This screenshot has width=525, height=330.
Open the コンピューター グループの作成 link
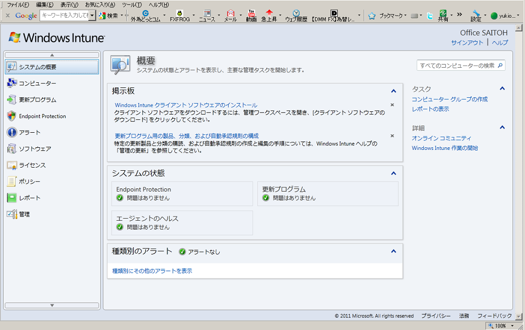coord(449,99)
